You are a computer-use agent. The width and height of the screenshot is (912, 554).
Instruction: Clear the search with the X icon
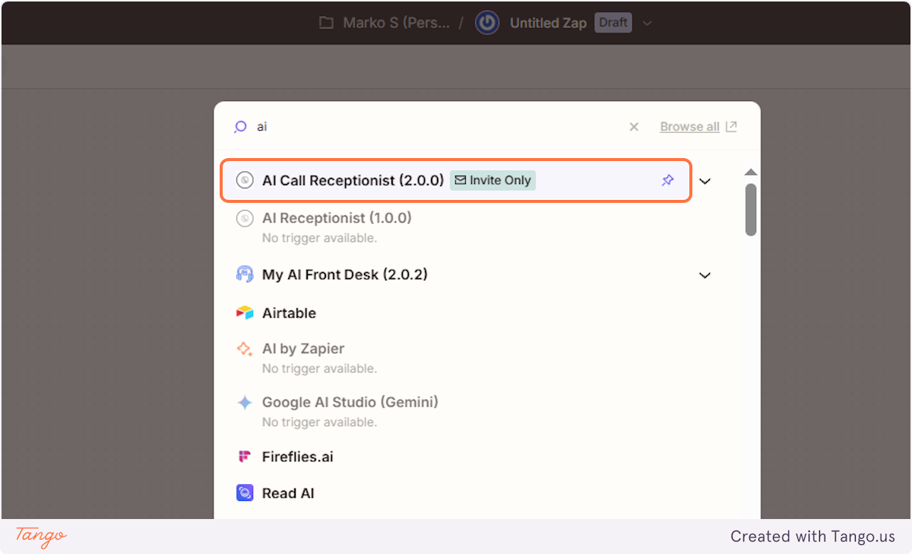click(x=634, y=127)
